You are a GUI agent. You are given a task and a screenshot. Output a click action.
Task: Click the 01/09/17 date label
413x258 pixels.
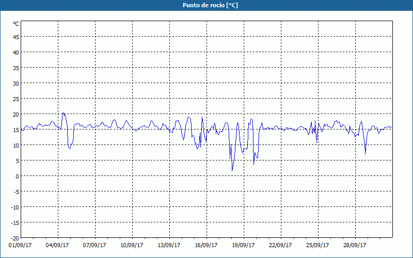point(20,245)
